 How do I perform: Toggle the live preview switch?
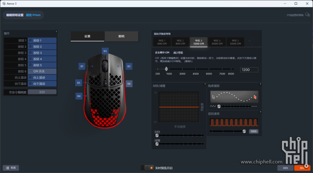pyautogui.click(x=147, y=168)
